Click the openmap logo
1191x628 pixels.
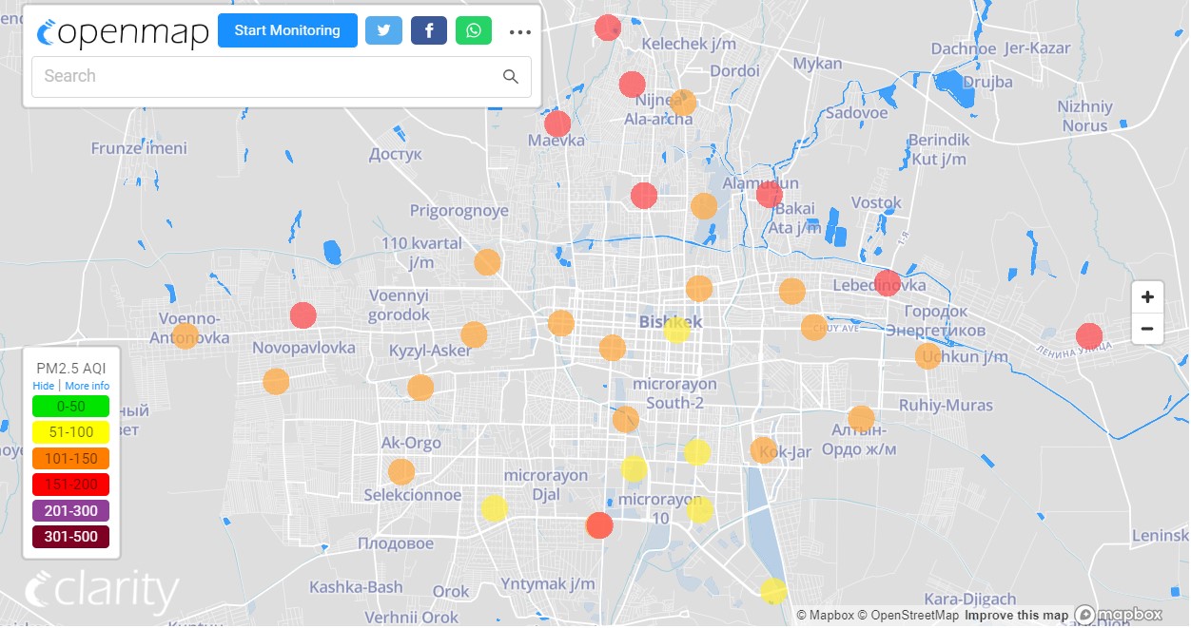[x=123, y=31]
